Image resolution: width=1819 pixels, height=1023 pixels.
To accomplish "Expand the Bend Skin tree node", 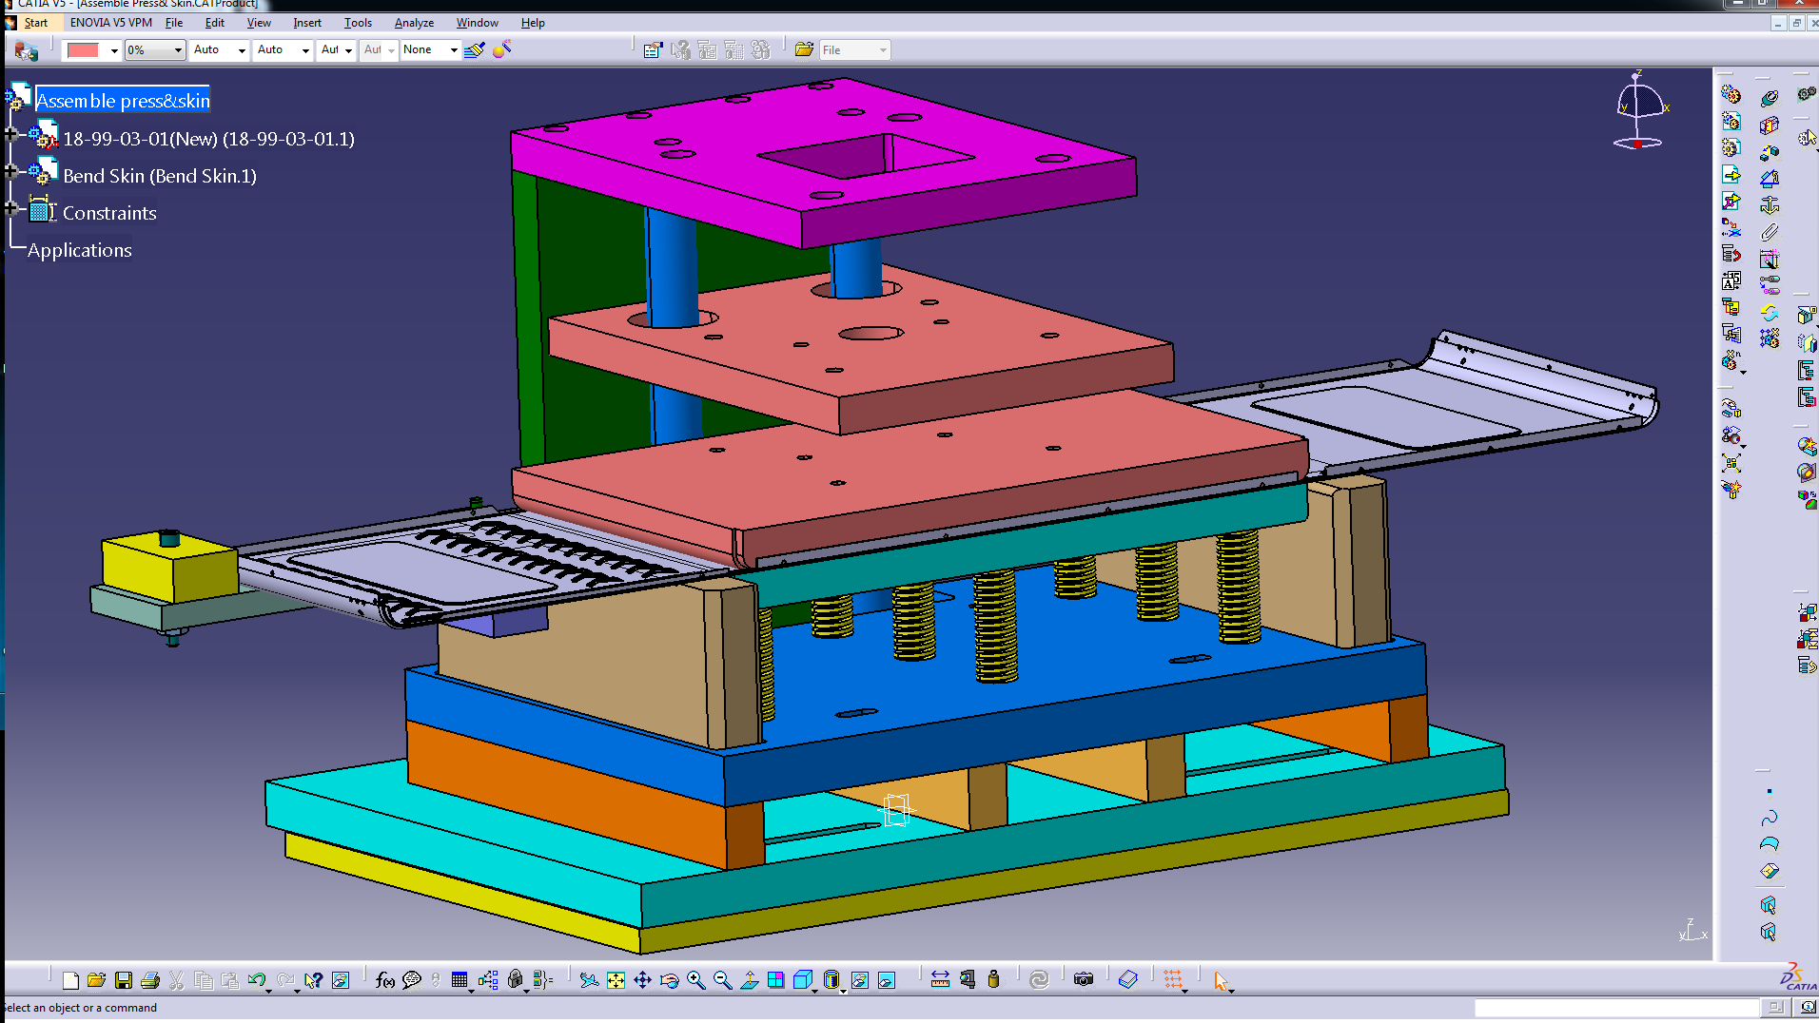I will [x=11, y=172].
